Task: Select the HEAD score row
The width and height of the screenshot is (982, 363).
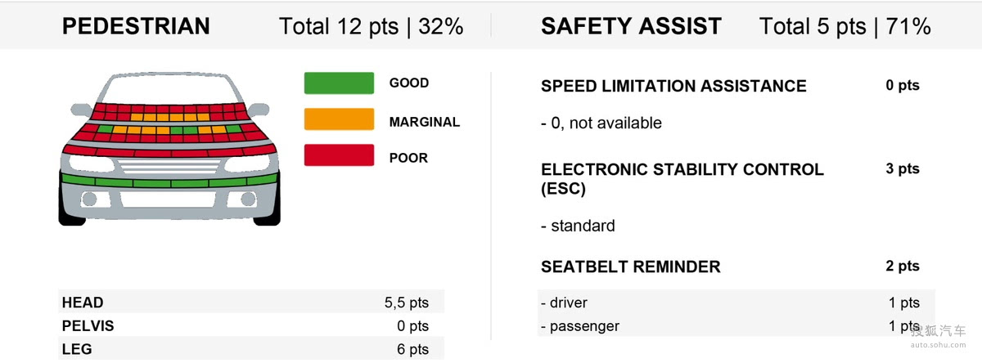Action: pos(250,302)
